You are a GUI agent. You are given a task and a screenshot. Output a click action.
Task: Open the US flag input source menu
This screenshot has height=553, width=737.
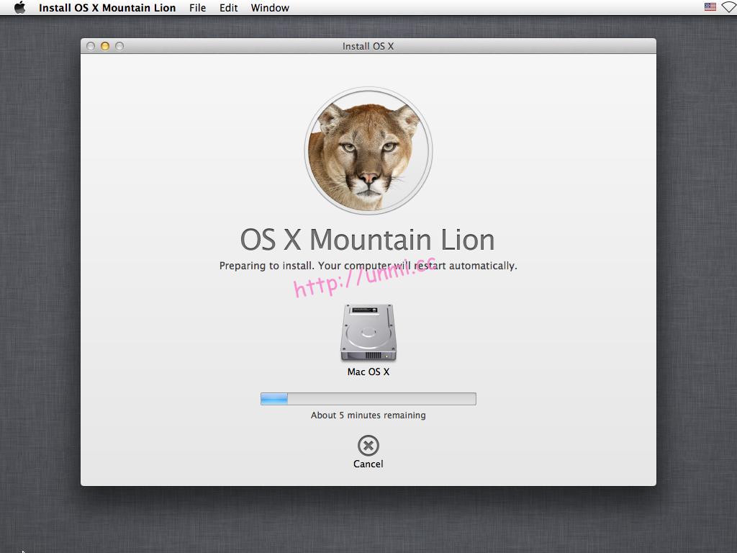(710, 7)
